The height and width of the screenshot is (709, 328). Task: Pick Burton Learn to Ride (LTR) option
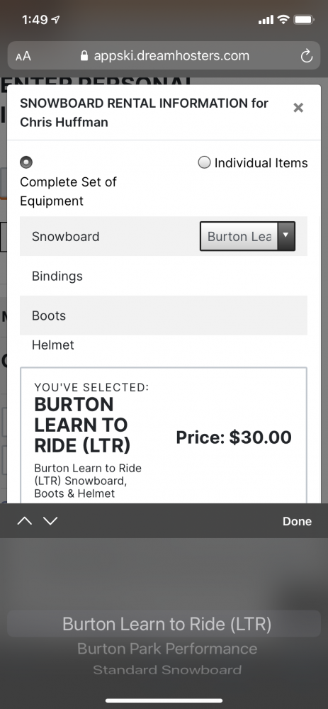click(166, 624)
